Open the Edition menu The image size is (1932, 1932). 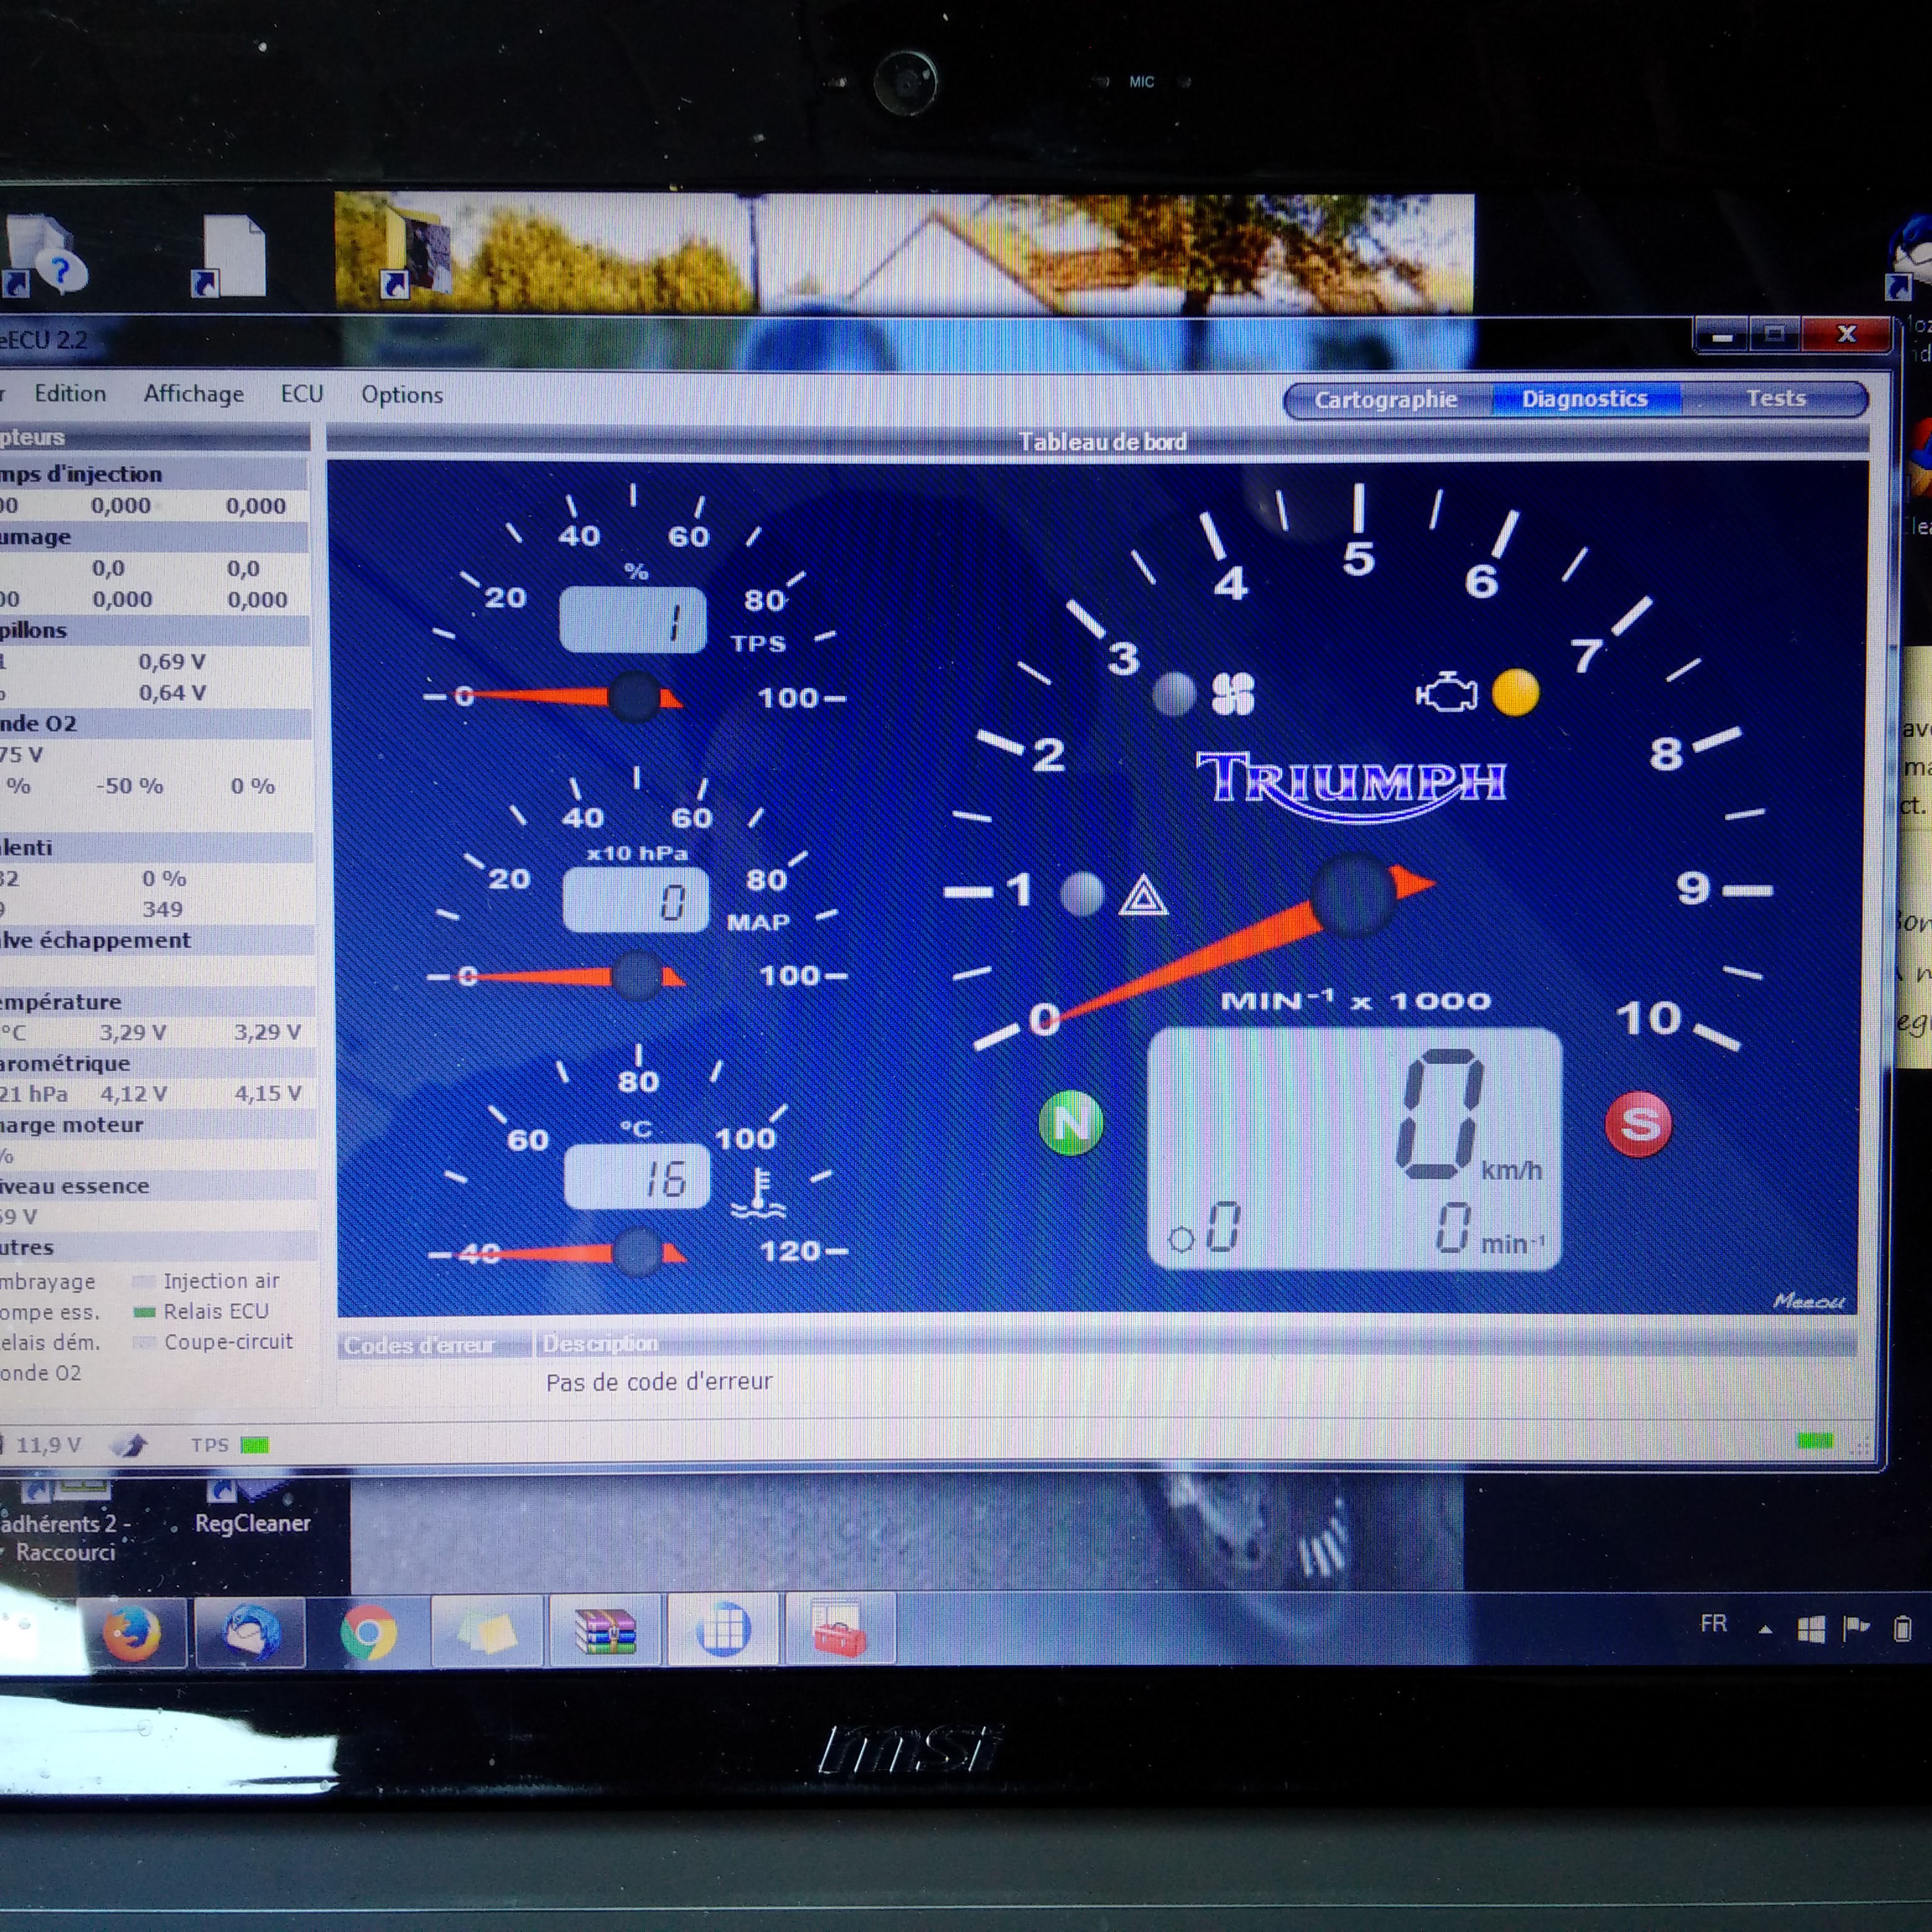tap(70, 393)
